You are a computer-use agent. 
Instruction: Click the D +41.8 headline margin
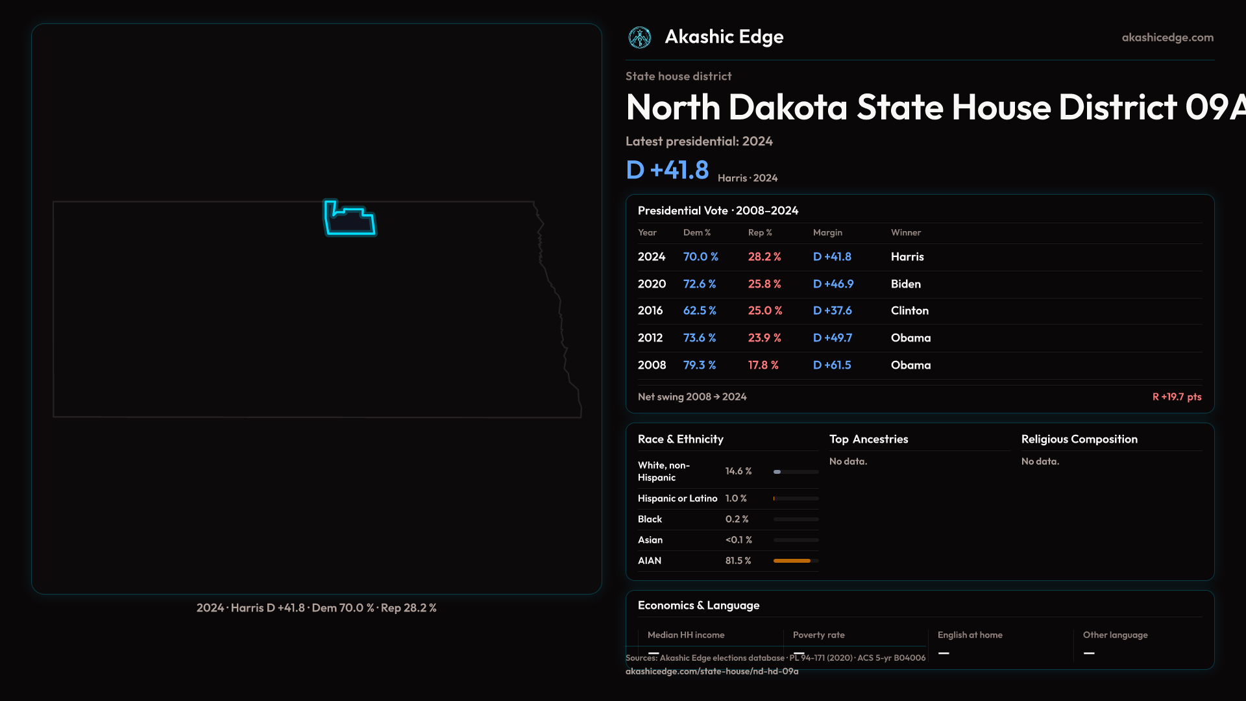[x=667, y=170]
